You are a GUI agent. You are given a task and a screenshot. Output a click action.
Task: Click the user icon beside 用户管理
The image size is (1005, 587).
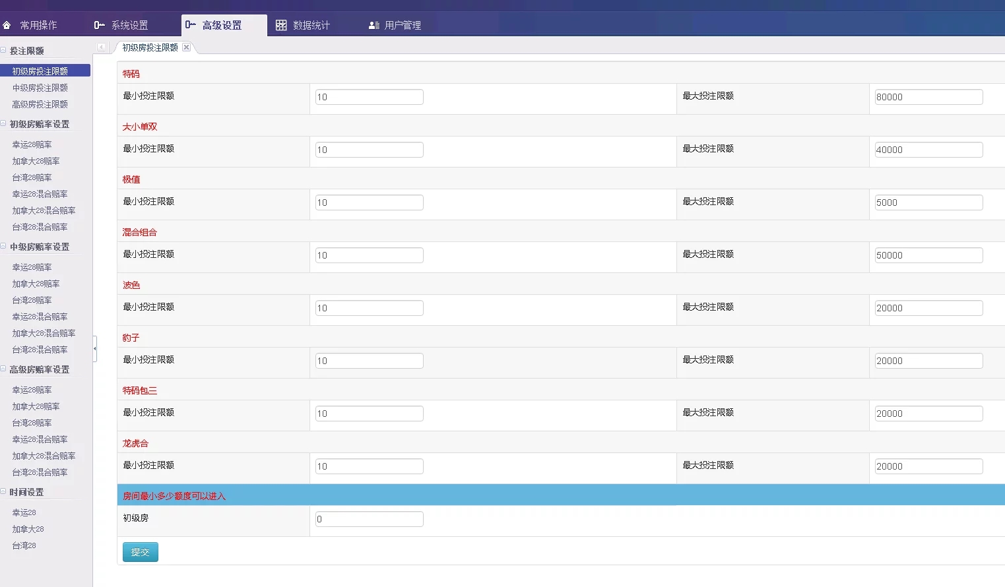(373, 26)
